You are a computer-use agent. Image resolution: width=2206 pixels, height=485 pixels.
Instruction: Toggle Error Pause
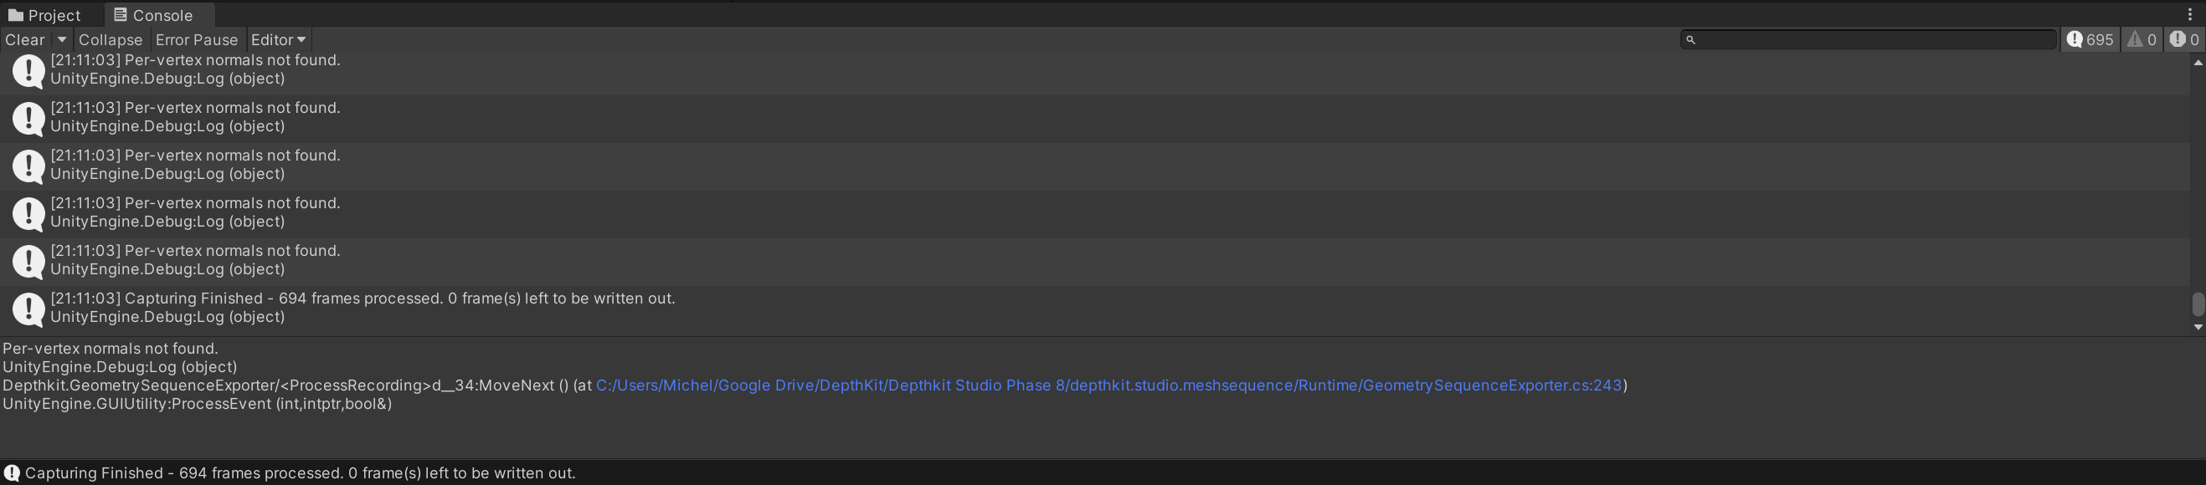196,39
